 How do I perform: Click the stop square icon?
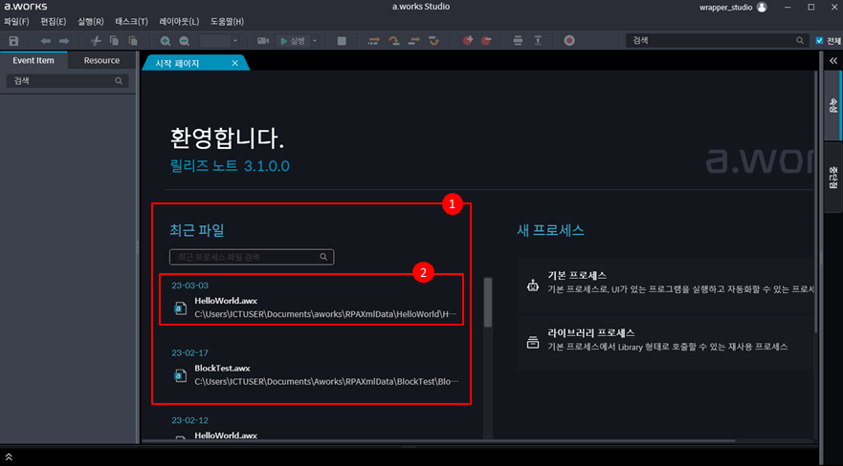[x=342, y=41]
